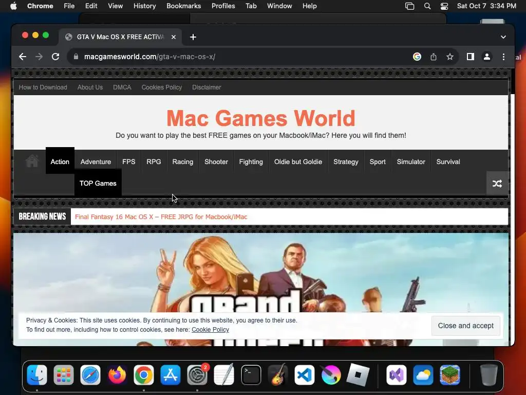Open TOP Games section
The width and height of the screenshot is (526, 395).
click(98, 184)
